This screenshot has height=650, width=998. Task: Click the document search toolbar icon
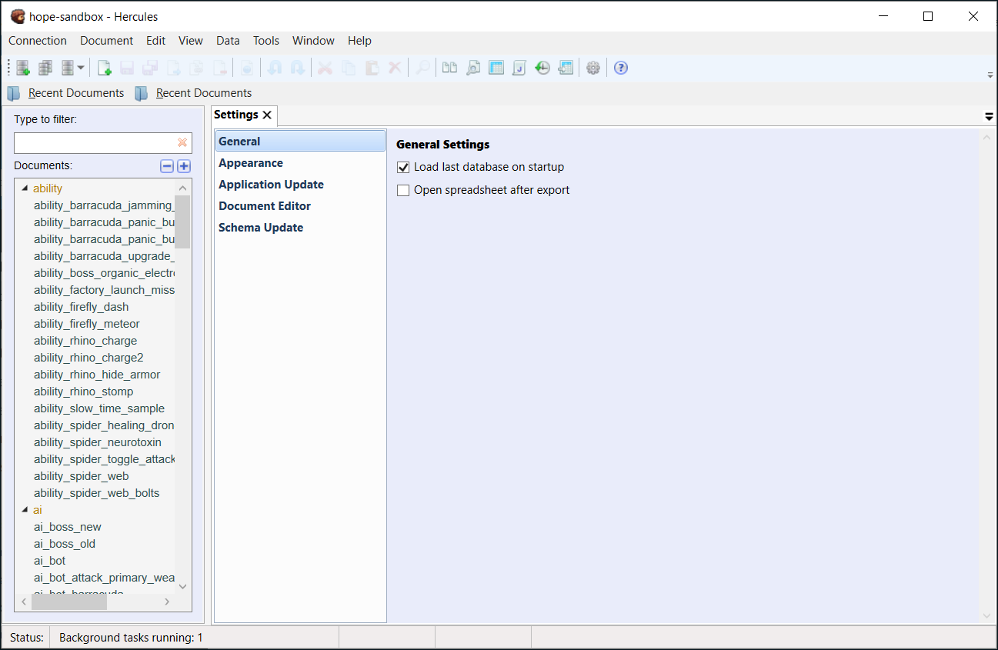[x=473, y=68]
